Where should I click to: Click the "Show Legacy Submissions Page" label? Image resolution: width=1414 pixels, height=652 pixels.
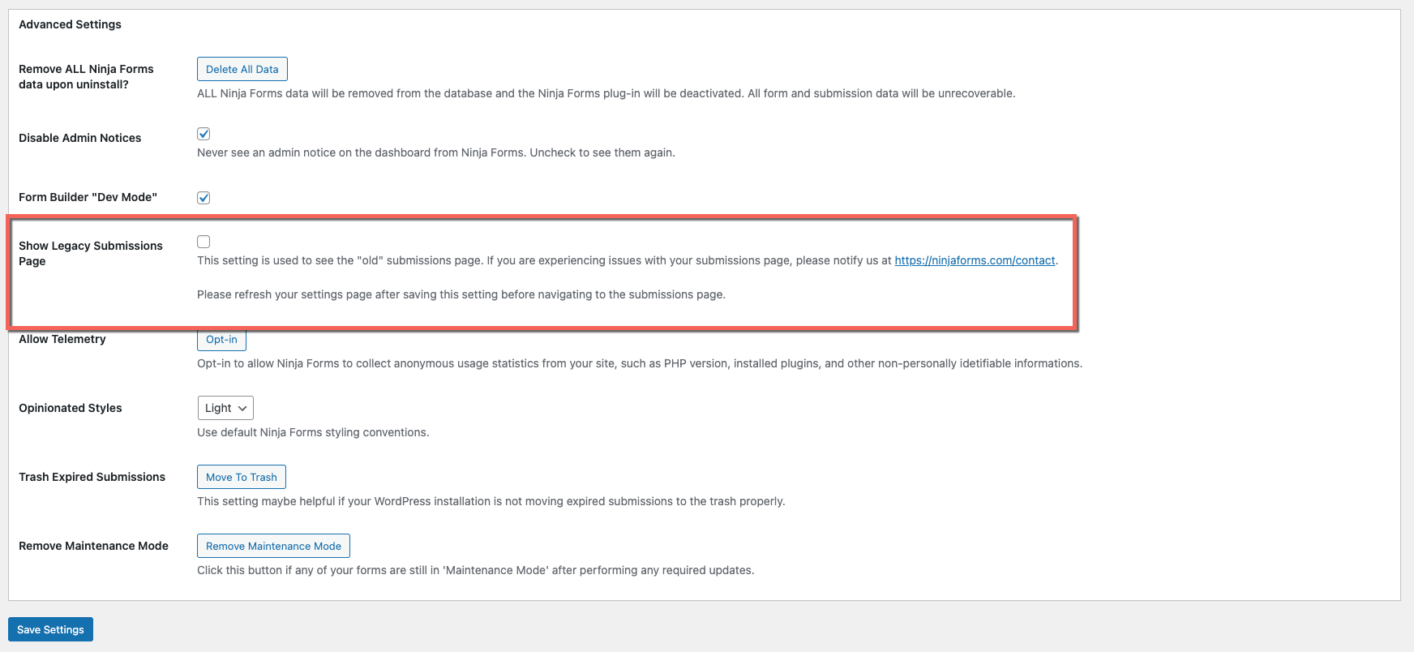click(90, 253)
